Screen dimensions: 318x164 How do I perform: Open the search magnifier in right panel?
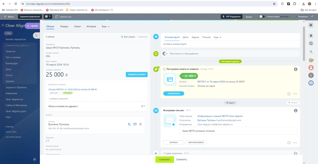tap(311, 52)
